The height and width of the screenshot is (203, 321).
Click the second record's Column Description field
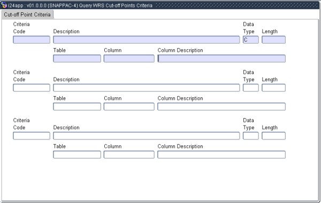tap(221, 106)
